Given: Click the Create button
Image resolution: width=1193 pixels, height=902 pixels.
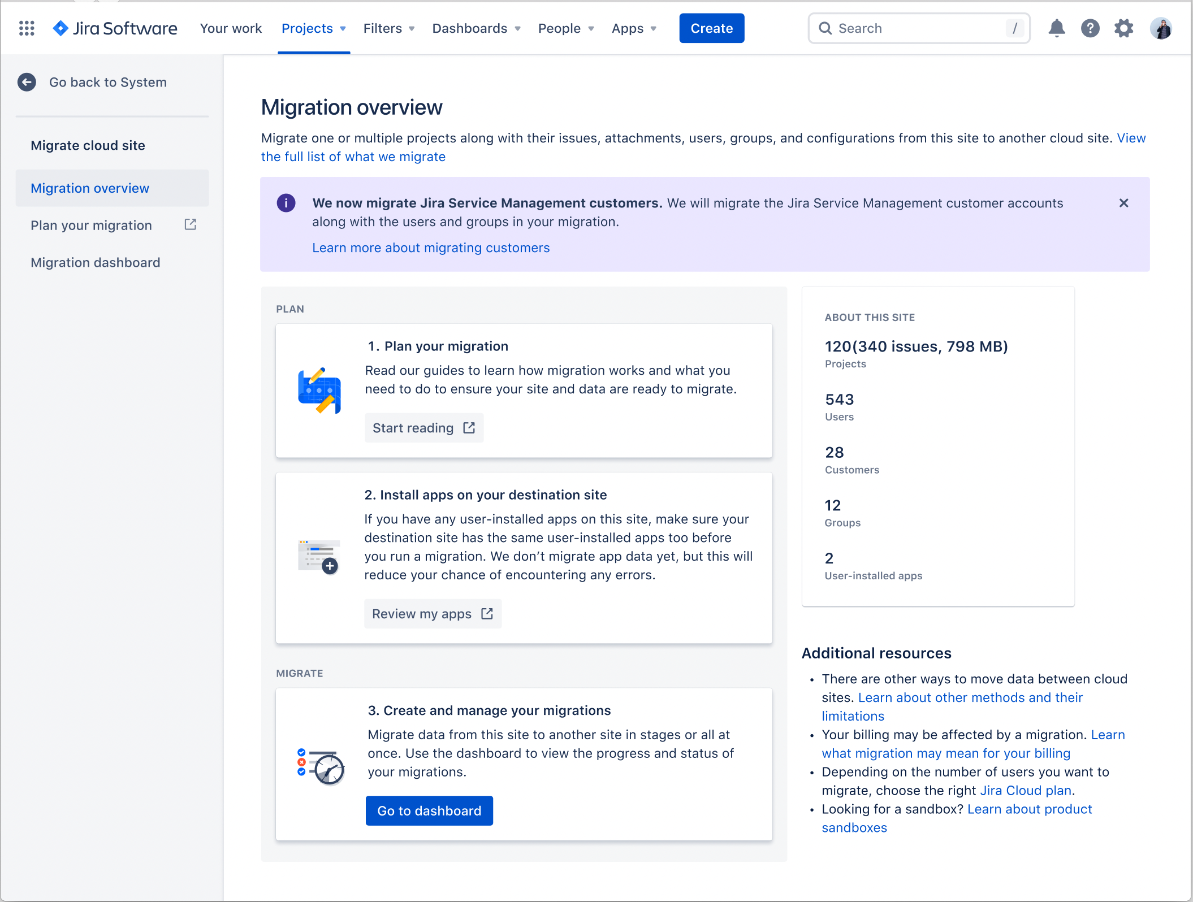Looking at the screenshot, I should click(x=711, y=28).
